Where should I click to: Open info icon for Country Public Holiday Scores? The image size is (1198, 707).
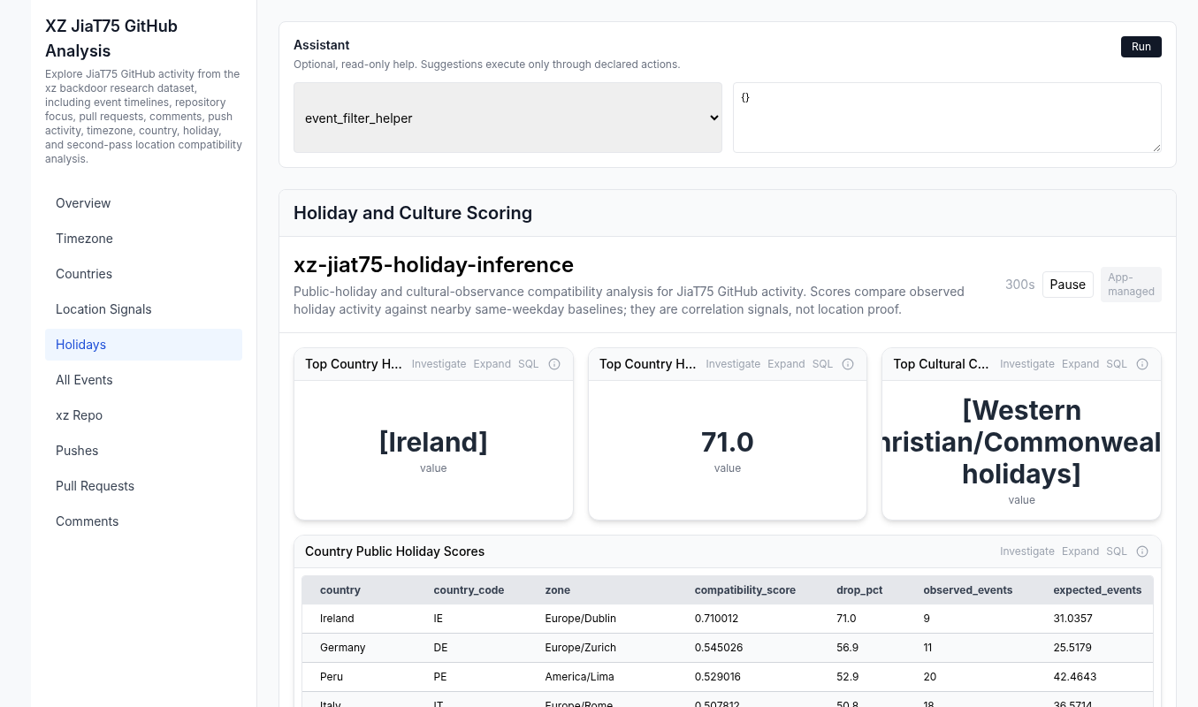coord(1142,551)
